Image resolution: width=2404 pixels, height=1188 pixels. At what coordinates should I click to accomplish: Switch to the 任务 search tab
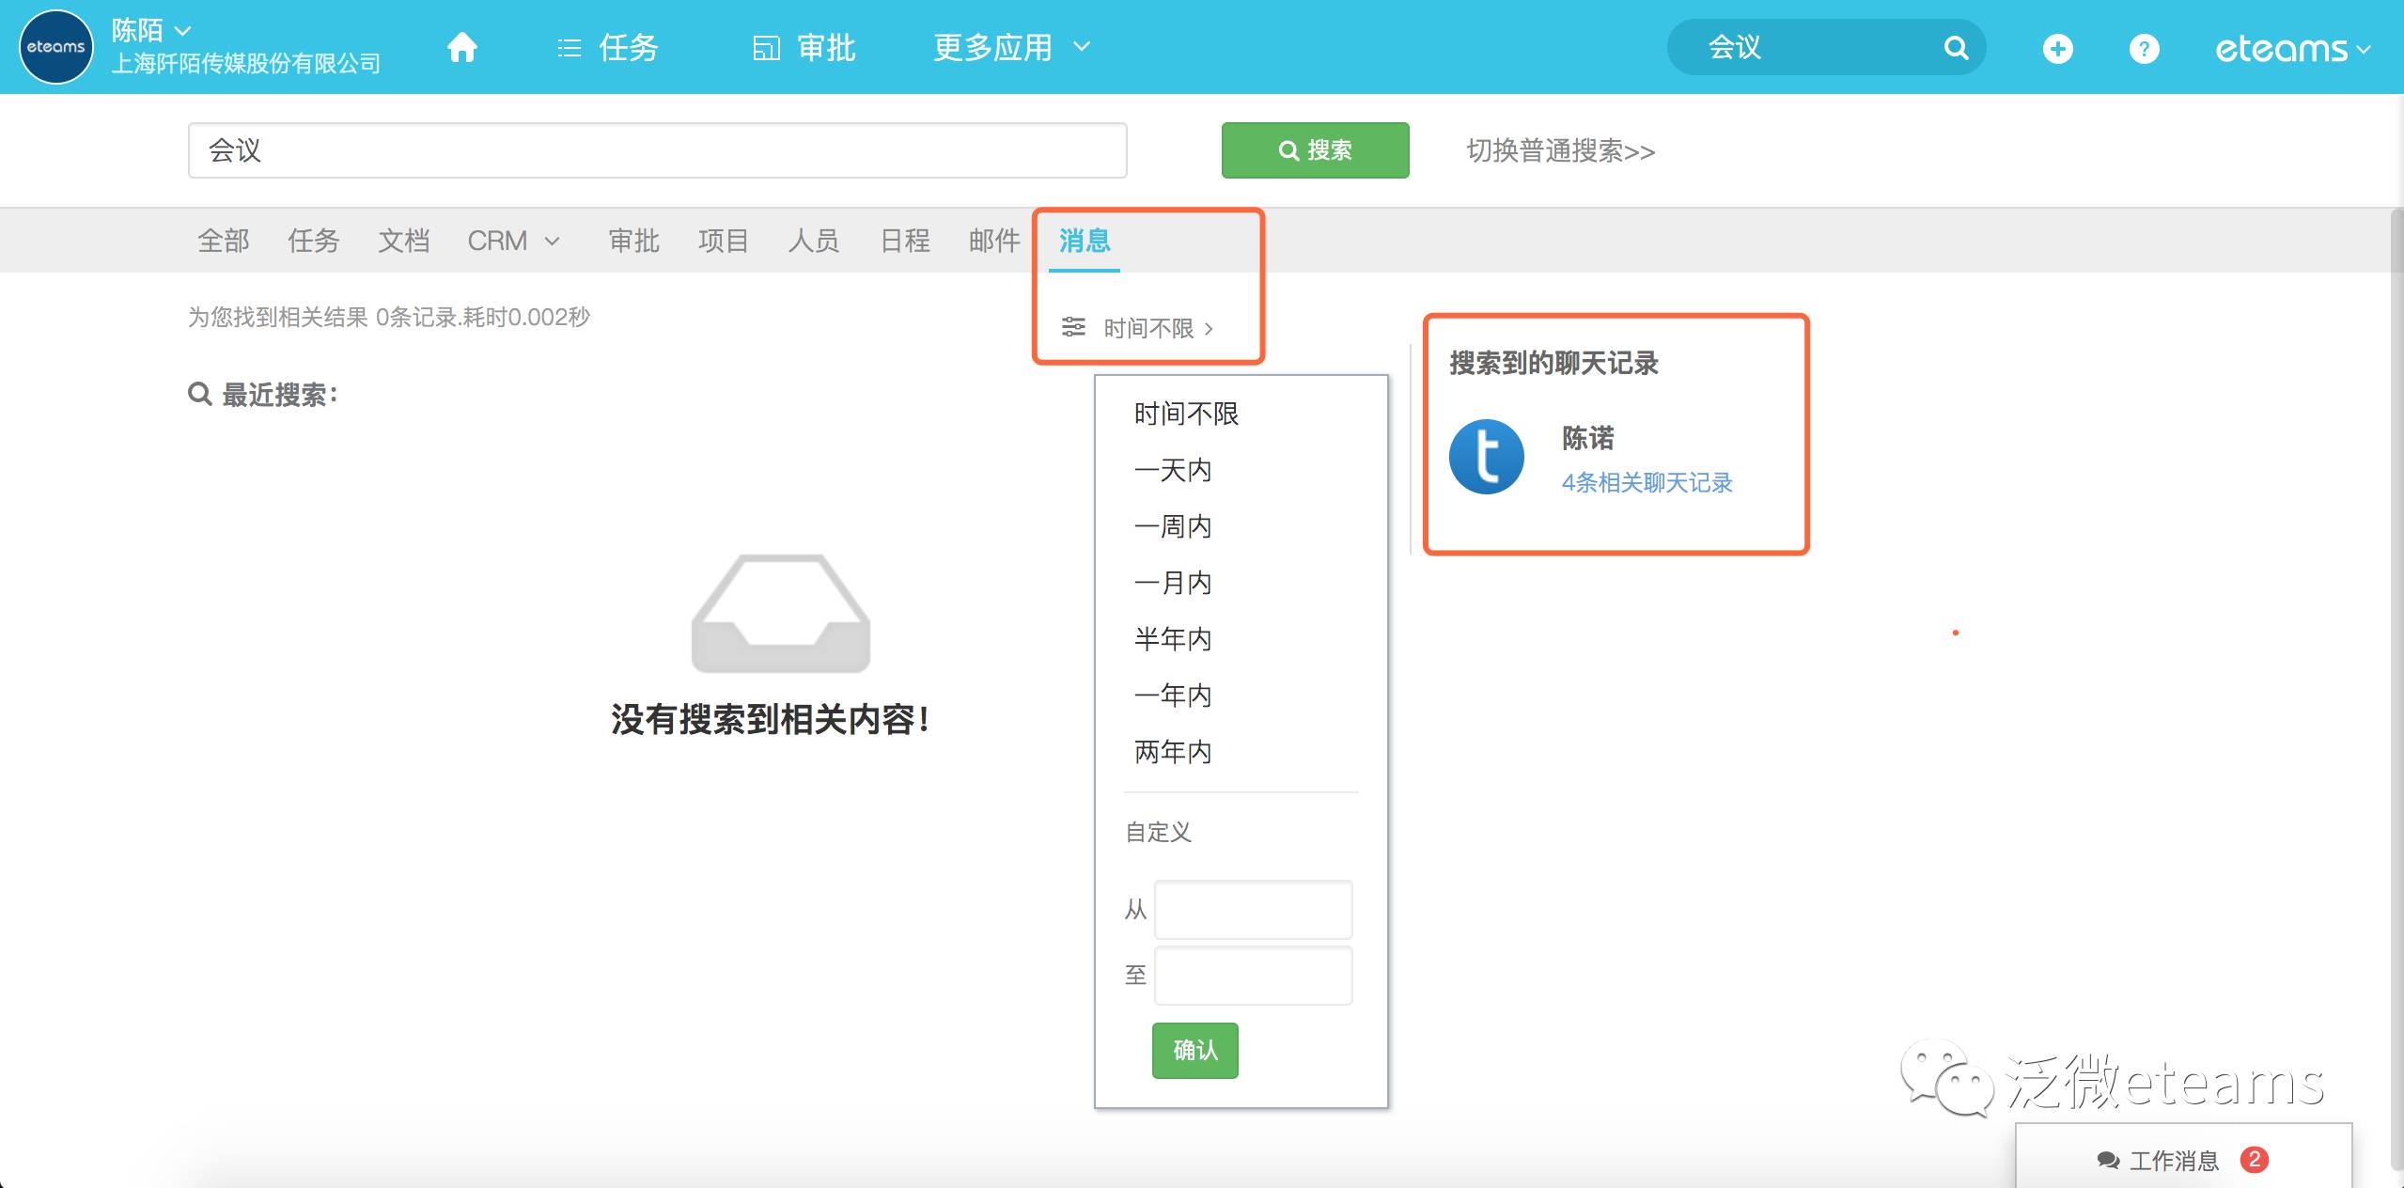coord(313,241)
